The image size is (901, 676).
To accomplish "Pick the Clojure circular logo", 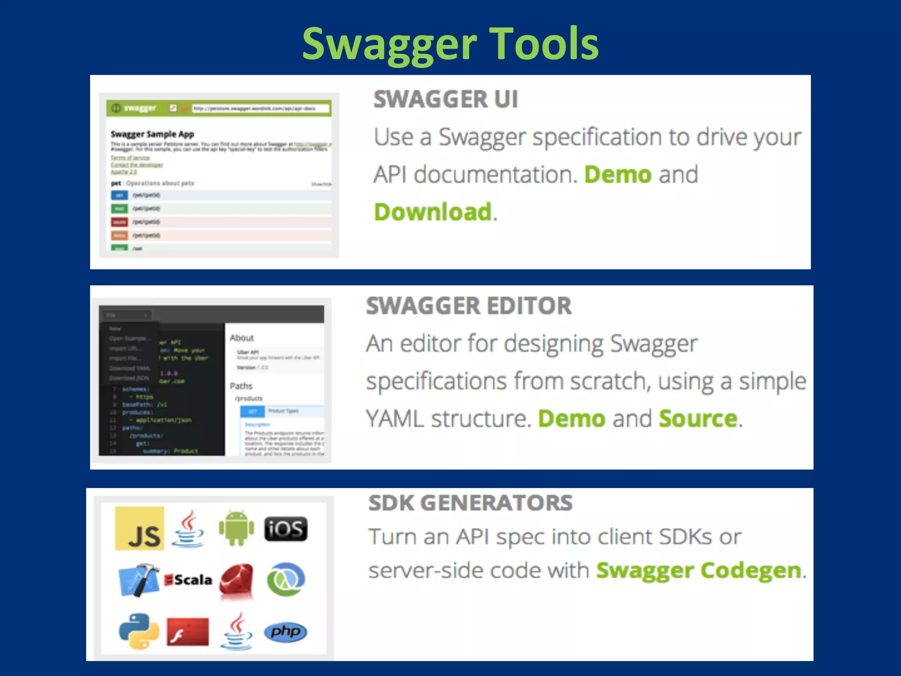I will pos(286,579).
